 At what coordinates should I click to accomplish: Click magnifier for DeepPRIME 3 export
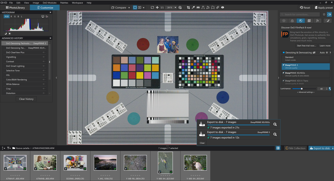pos(275,134)
